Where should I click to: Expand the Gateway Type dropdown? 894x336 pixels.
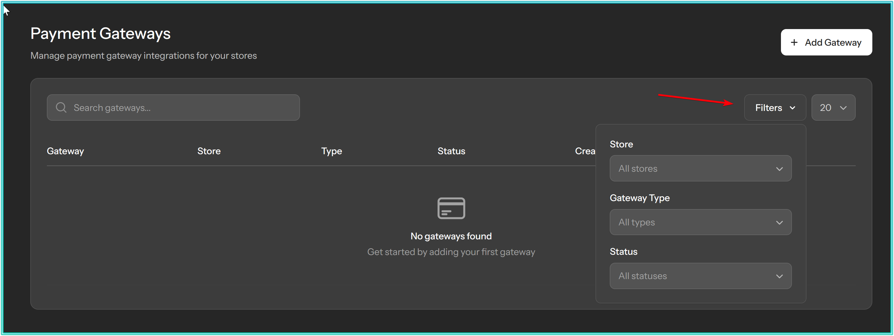(x=700, y=222)
